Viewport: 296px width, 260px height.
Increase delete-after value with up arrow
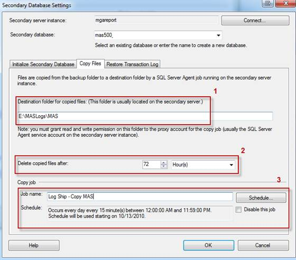164,163
